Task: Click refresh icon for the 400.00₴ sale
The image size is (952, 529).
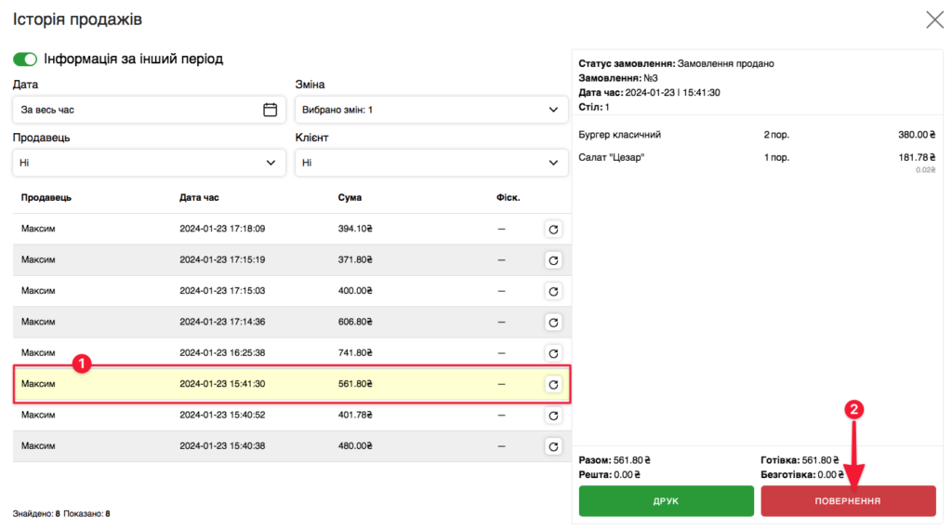Action: [553, 292]
